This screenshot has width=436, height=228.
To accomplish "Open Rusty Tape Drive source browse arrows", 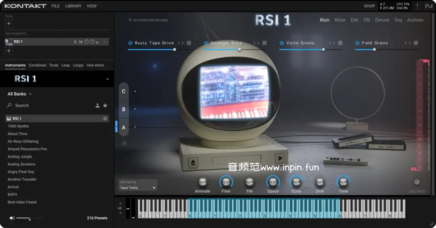I will [x=181, y=43].
